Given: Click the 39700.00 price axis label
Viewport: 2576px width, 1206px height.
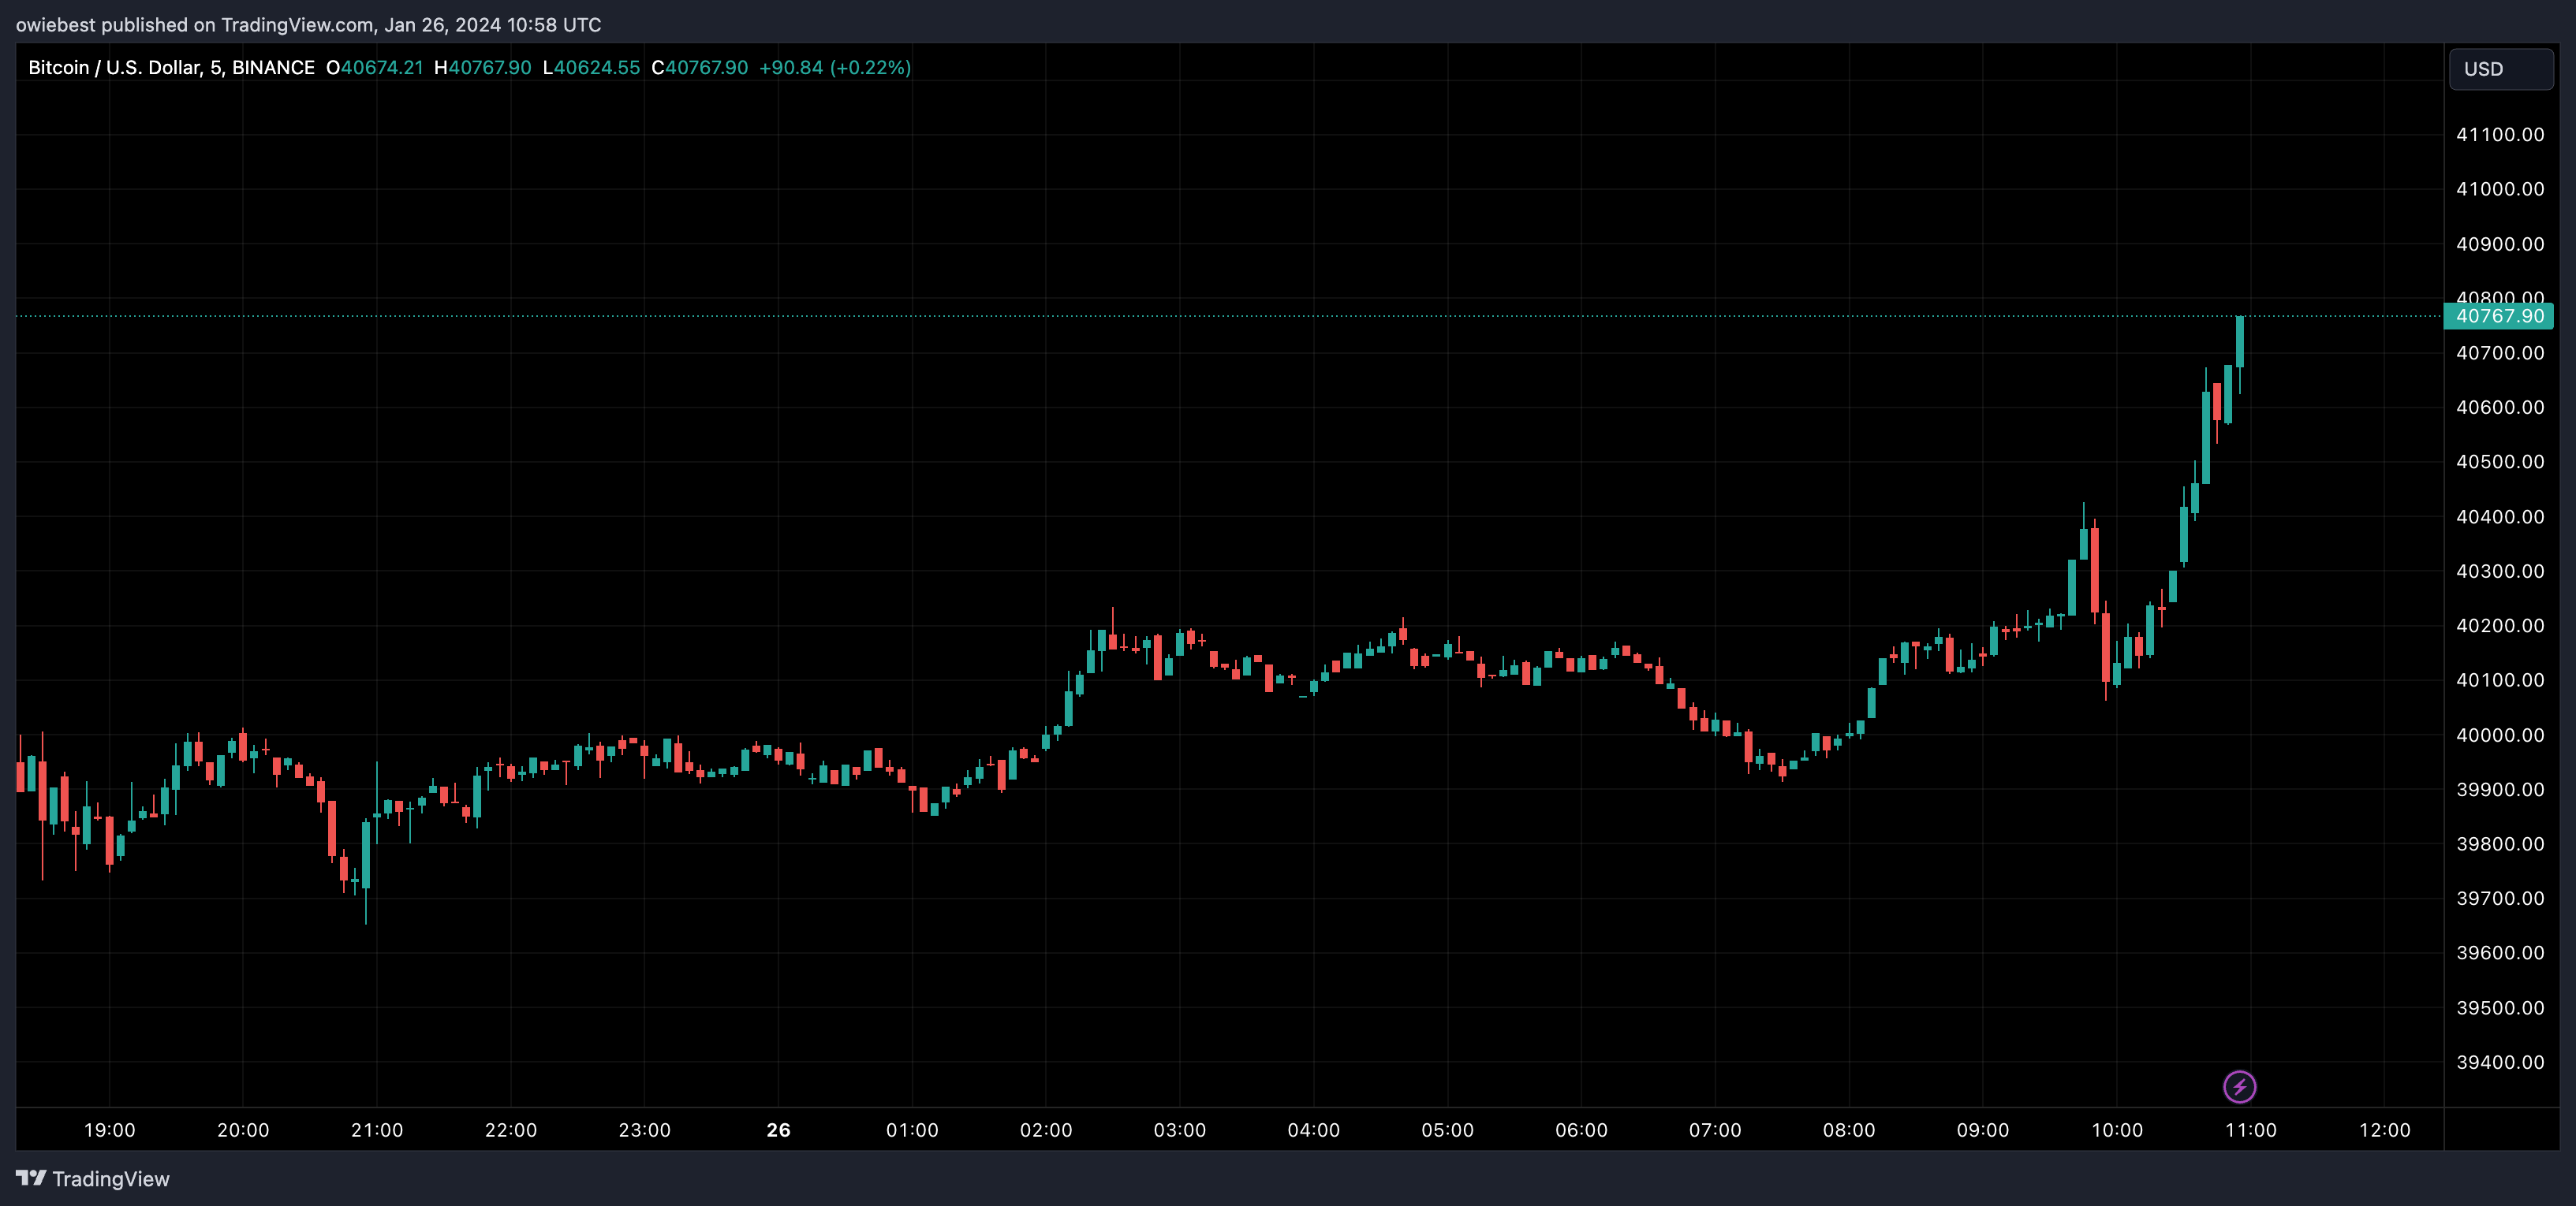Looking at the screenshot, I should coord(2500,899).
